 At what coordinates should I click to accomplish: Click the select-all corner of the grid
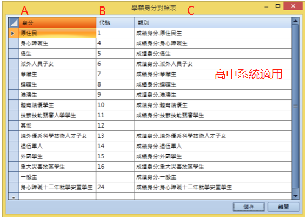(14, 23)
